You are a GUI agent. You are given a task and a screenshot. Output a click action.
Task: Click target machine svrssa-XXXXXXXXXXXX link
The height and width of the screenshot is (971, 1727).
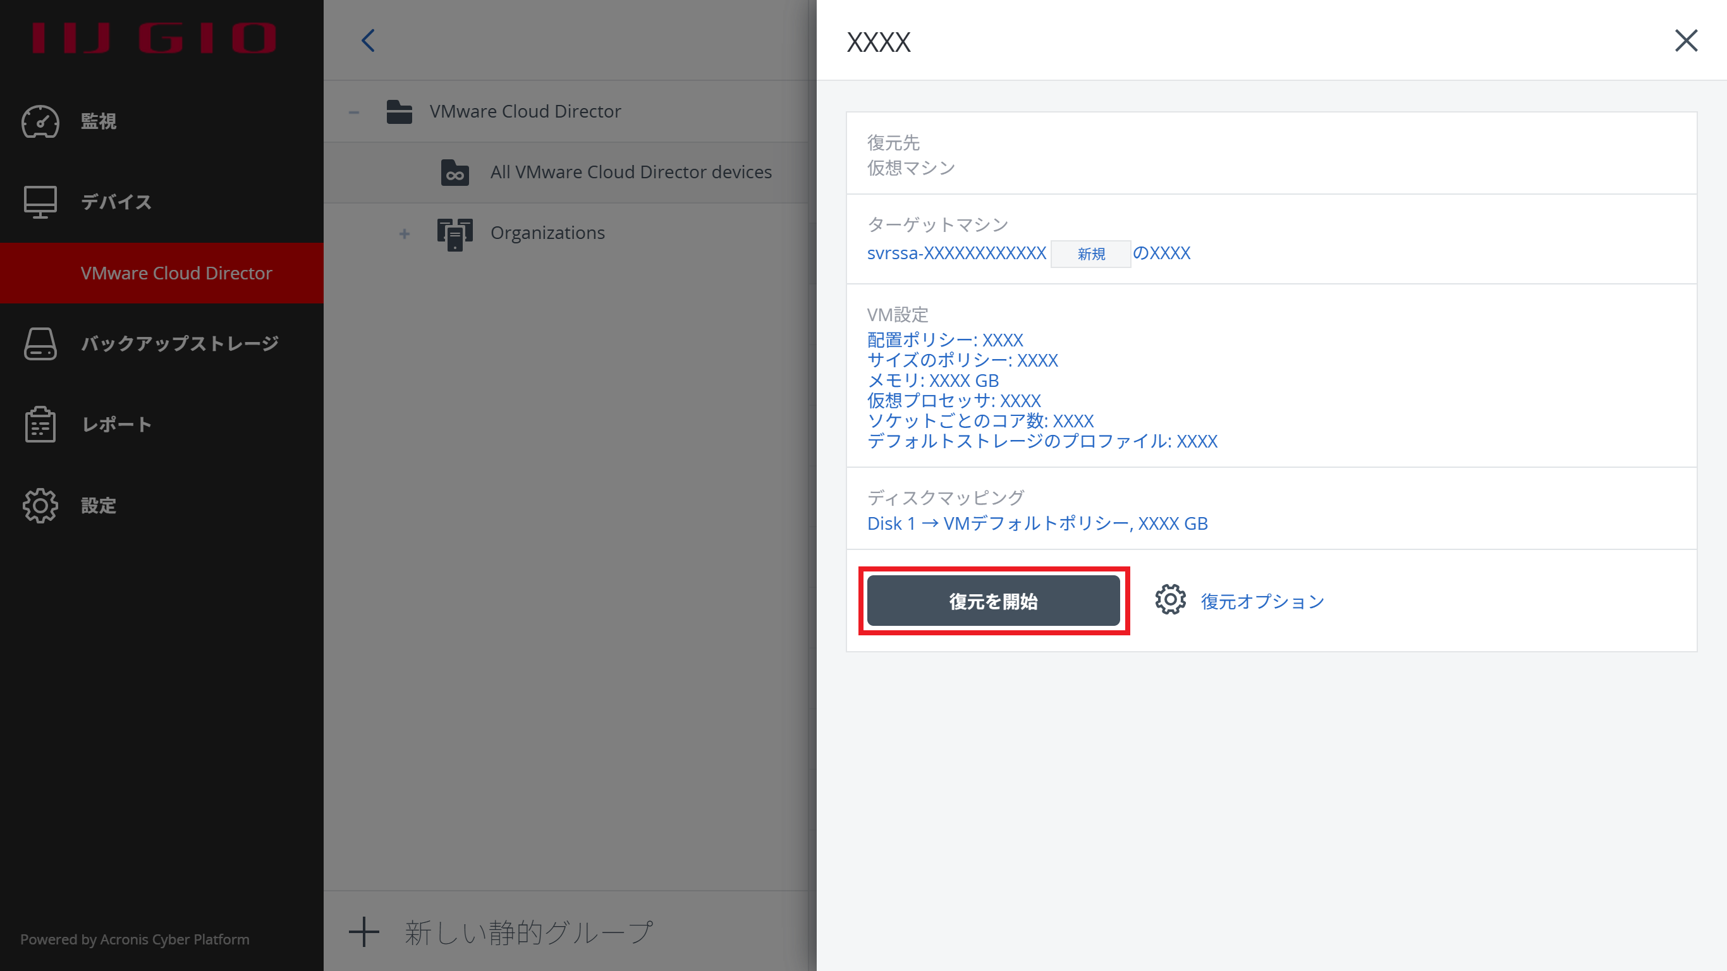pos(956,253)
